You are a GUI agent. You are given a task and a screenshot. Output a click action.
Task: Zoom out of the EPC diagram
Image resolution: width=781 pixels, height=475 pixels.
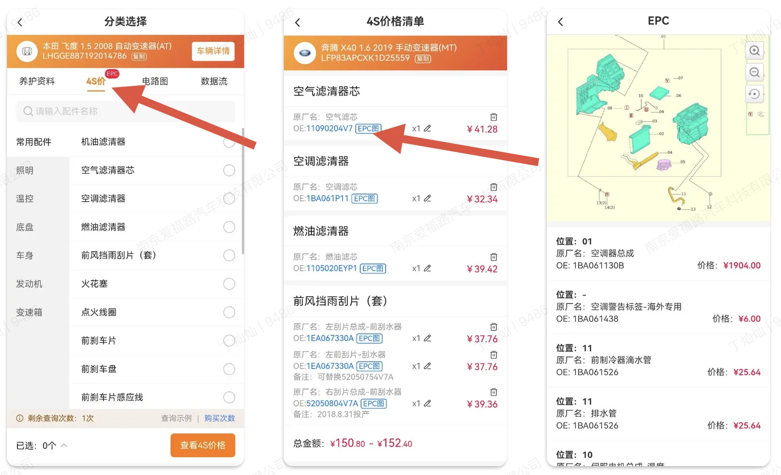pyautogui.click(x=754, y=72)
